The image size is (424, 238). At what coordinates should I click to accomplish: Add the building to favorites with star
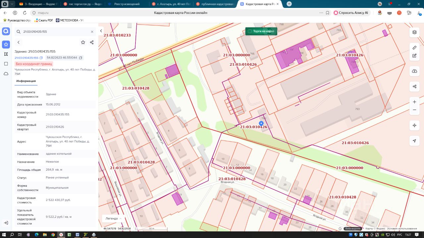point(83,42)
